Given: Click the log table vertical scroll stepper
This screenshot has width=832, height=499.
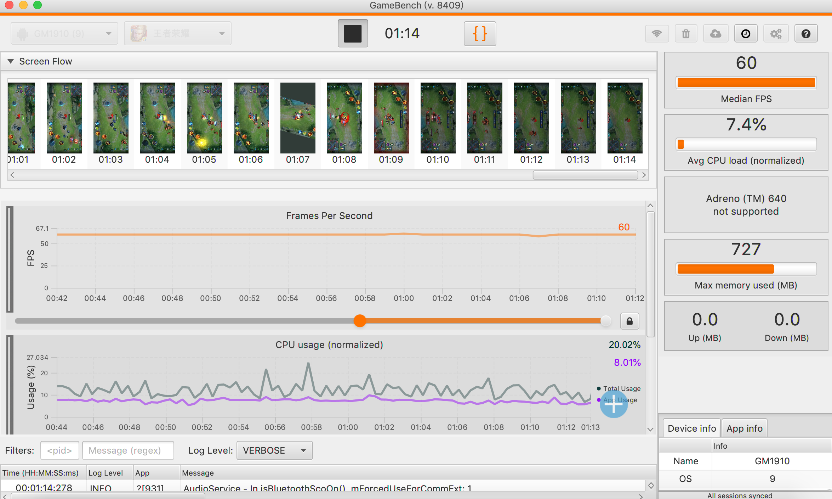Looking at the screenshot, I should (x=651, y=486).
